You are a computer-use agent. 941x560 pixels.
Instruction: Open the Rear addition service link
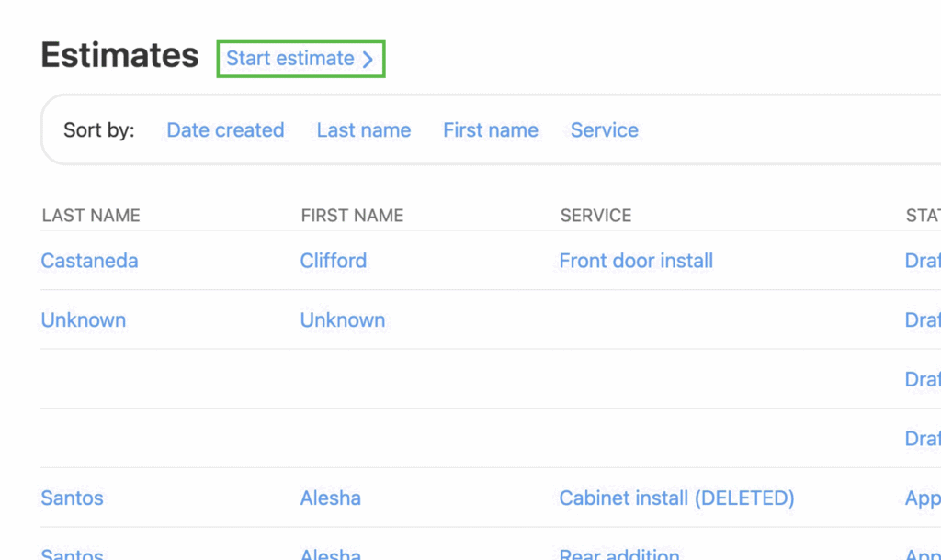pyautogui.click(x=619, y=554)
